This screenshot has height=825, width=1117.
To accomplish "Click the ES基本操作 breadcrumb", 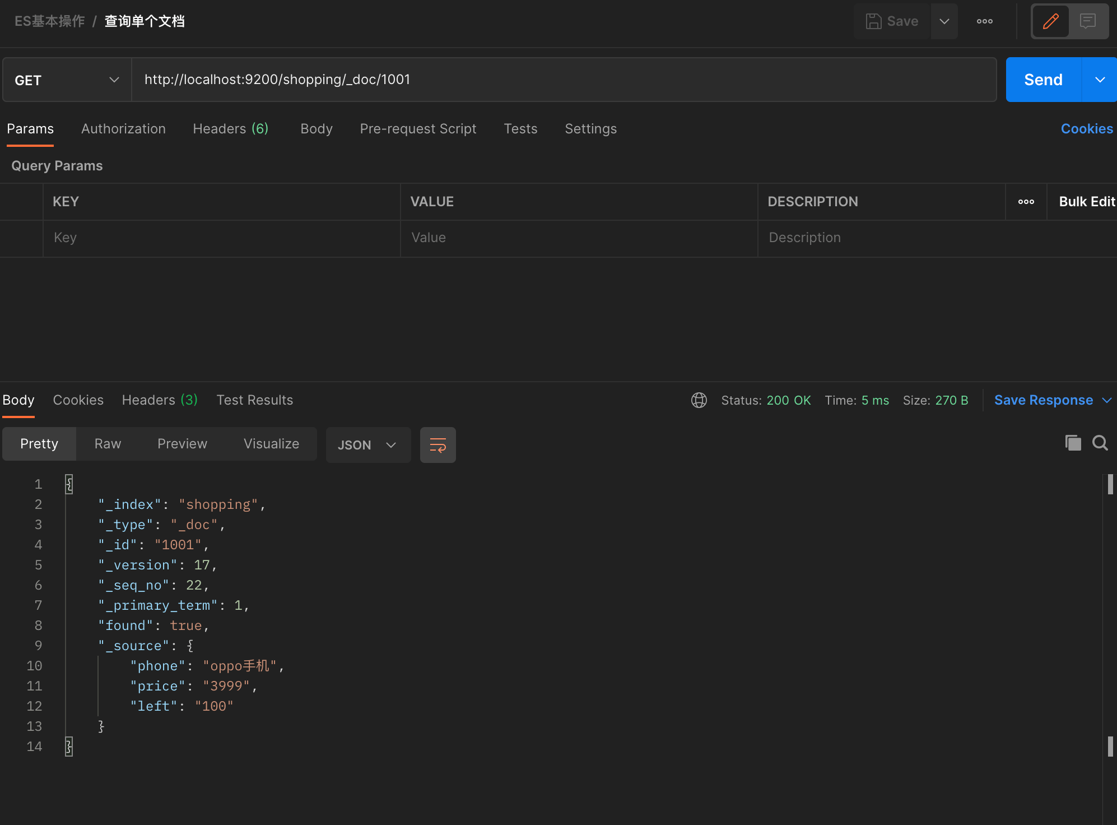I will [x=50, y=21].
